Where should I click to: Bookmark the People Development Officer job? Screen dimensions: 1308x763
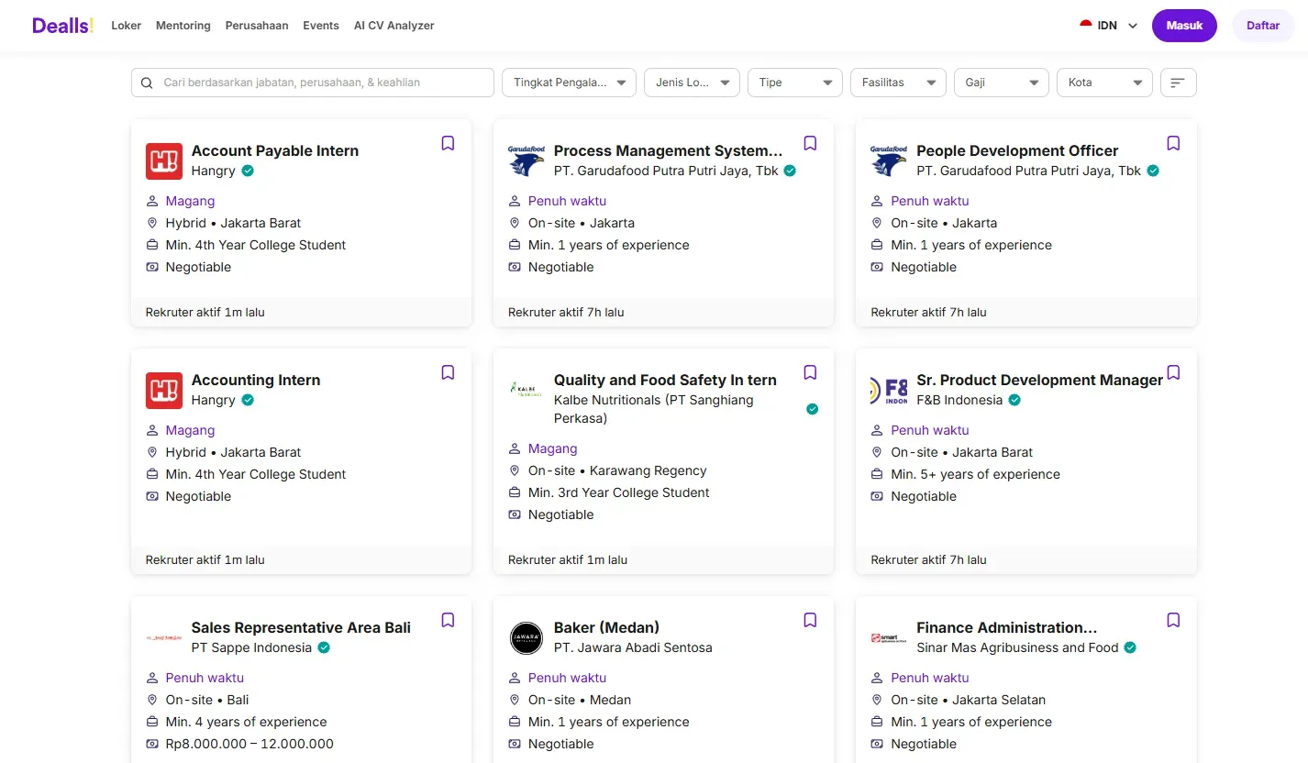pyautogui.click(x=1173, y=143)
